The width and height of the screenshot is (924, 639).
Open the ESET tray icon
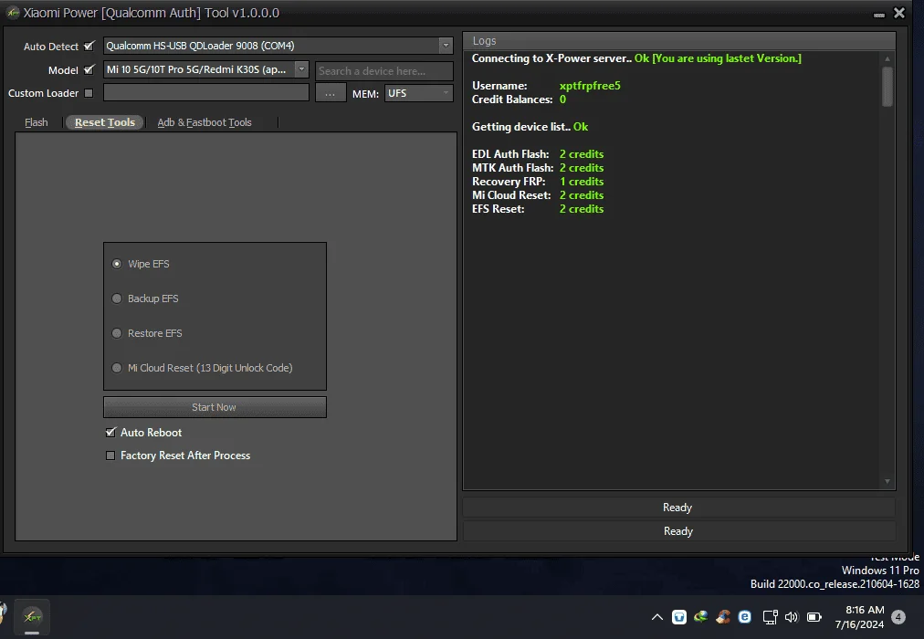pos(745,617)
